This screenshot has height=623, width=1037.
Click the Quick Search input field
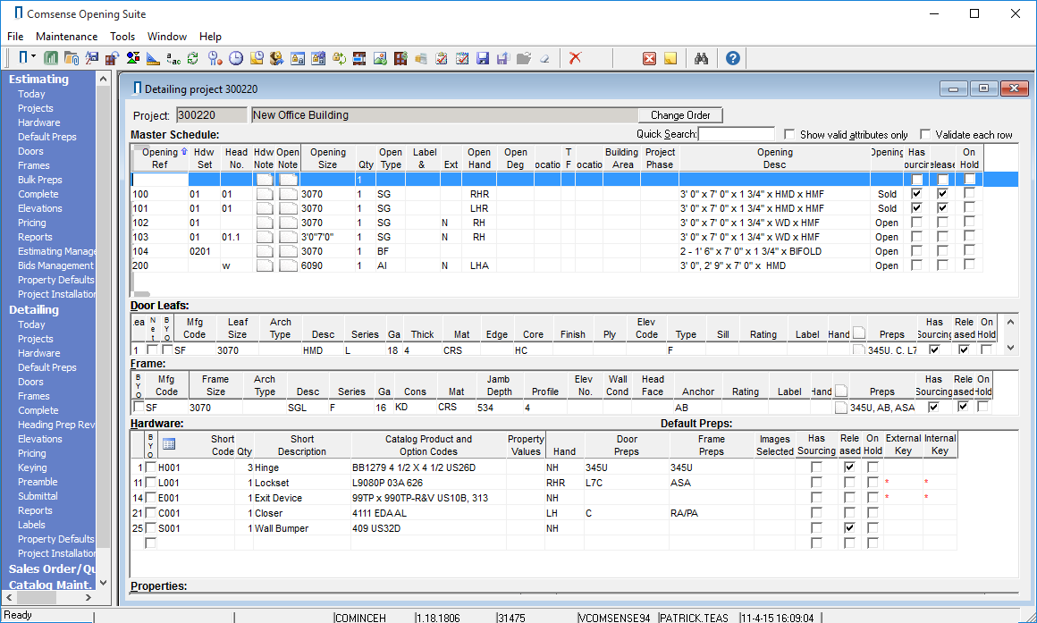736,135
